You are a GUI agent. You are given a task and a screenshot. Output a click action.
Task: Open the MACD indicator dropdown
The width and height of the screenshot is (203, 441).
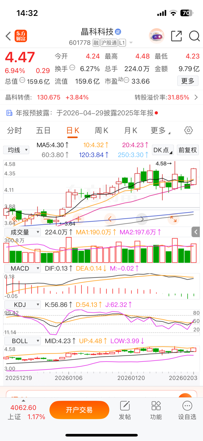(x=22, y=268)
